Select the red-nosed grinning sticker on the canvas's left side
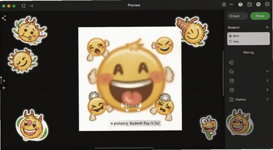This screenshot has width=273, height=150. pyautogui.click(x=32, y=125)
